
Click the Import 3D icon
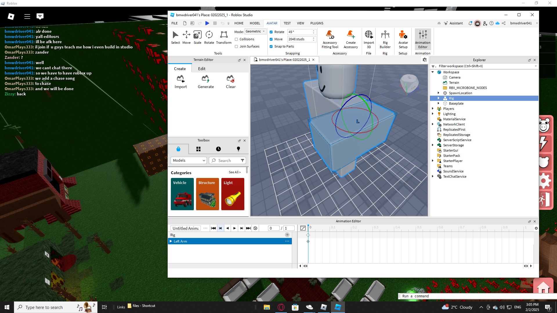(x=369, y=39)
